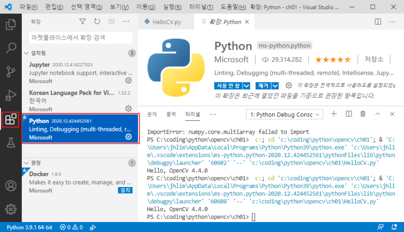Open the 이동 menu

click(x=146, y=7)
